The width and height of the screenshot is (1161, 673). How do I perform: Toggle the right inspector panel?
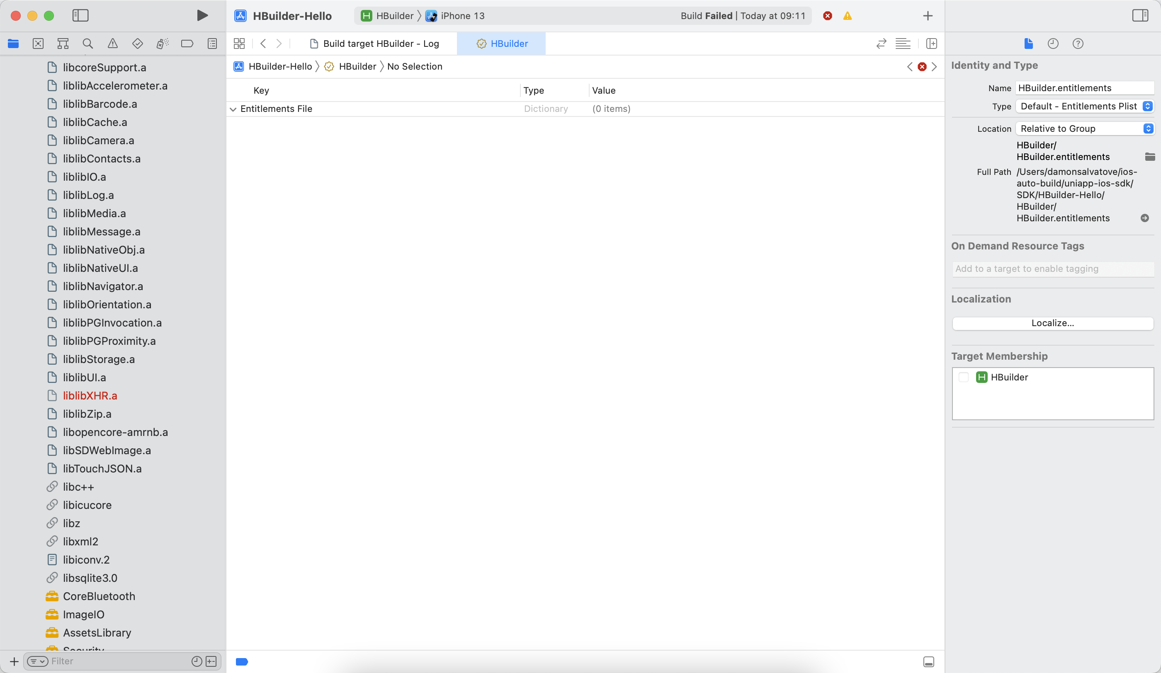[x=1140, y=16]
